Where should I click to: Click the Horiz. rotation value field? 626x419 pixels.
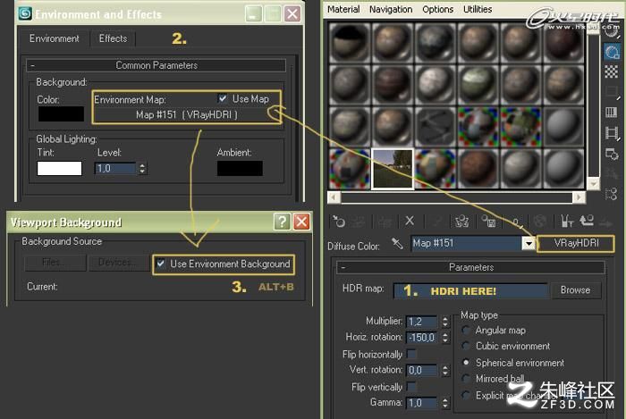423,338
